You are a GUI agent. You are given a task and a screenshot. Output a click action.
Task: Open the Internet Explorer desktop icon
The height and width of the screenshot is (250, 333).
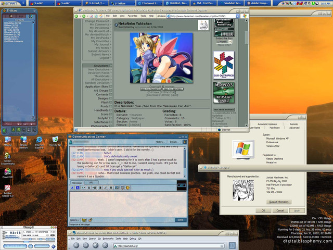[x=39, y=142]
